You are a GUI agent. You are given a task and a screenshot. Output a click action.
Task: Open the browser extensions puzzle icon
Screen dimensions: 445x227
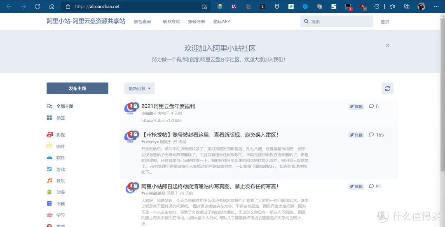tap(377, 7)
